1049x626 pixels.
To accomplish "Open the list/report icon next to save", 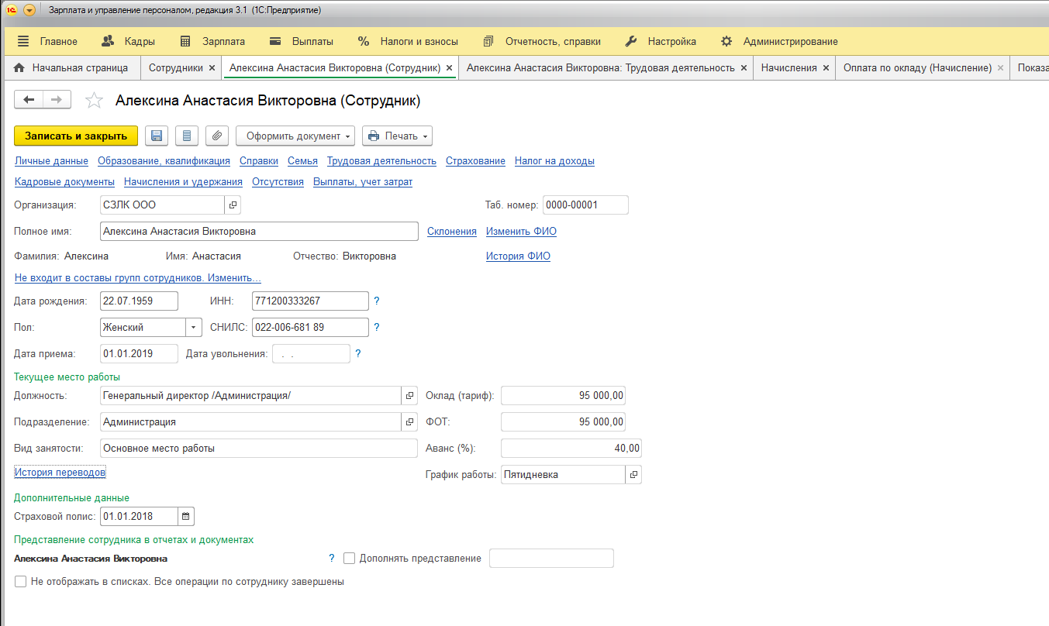I will 186,136.
